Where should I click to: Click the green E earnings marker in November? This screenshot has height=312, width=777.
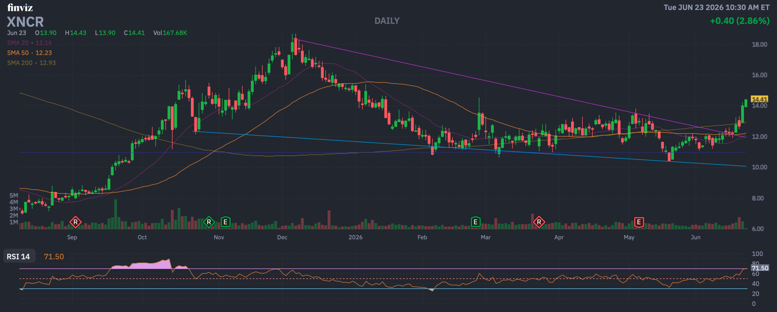tap(225, 222)
